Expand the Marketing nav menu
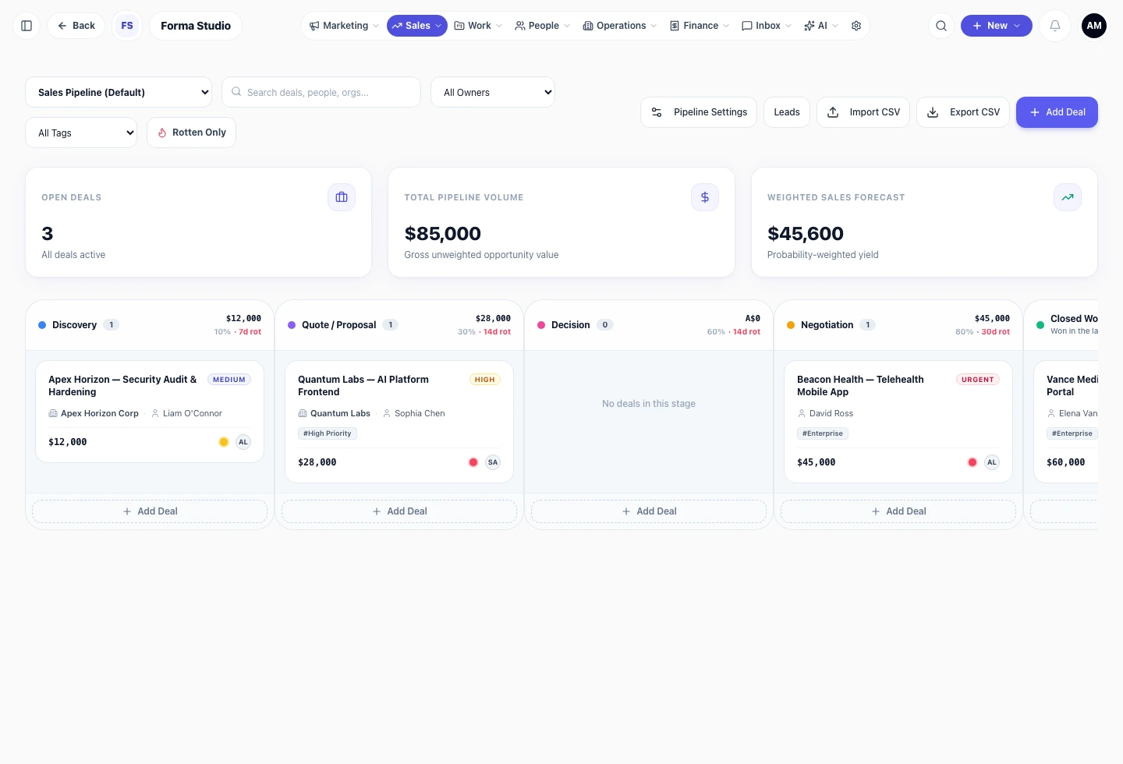The image size is (1123, 764). [x=344, y=26]
